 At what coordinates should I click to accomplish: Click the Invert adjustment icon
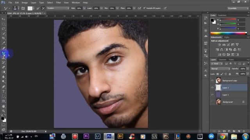(220, 54)
